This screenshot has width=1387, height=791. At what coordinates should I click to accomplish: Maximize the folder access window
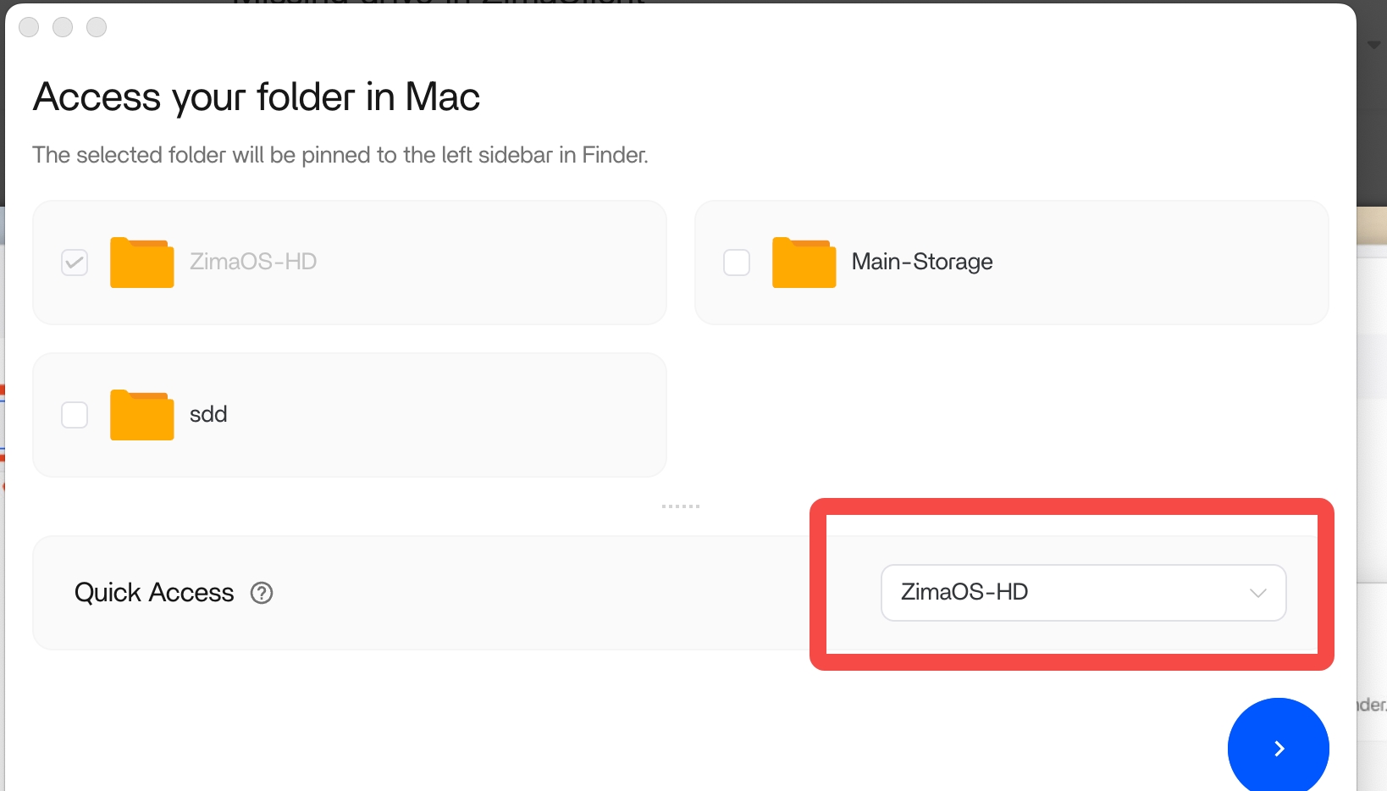(x=97, y=27)
